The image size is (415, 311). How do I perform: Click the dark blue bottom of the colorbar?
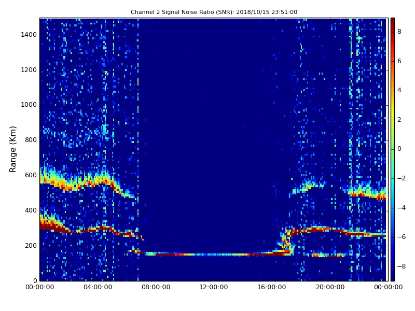click(393, 274)
